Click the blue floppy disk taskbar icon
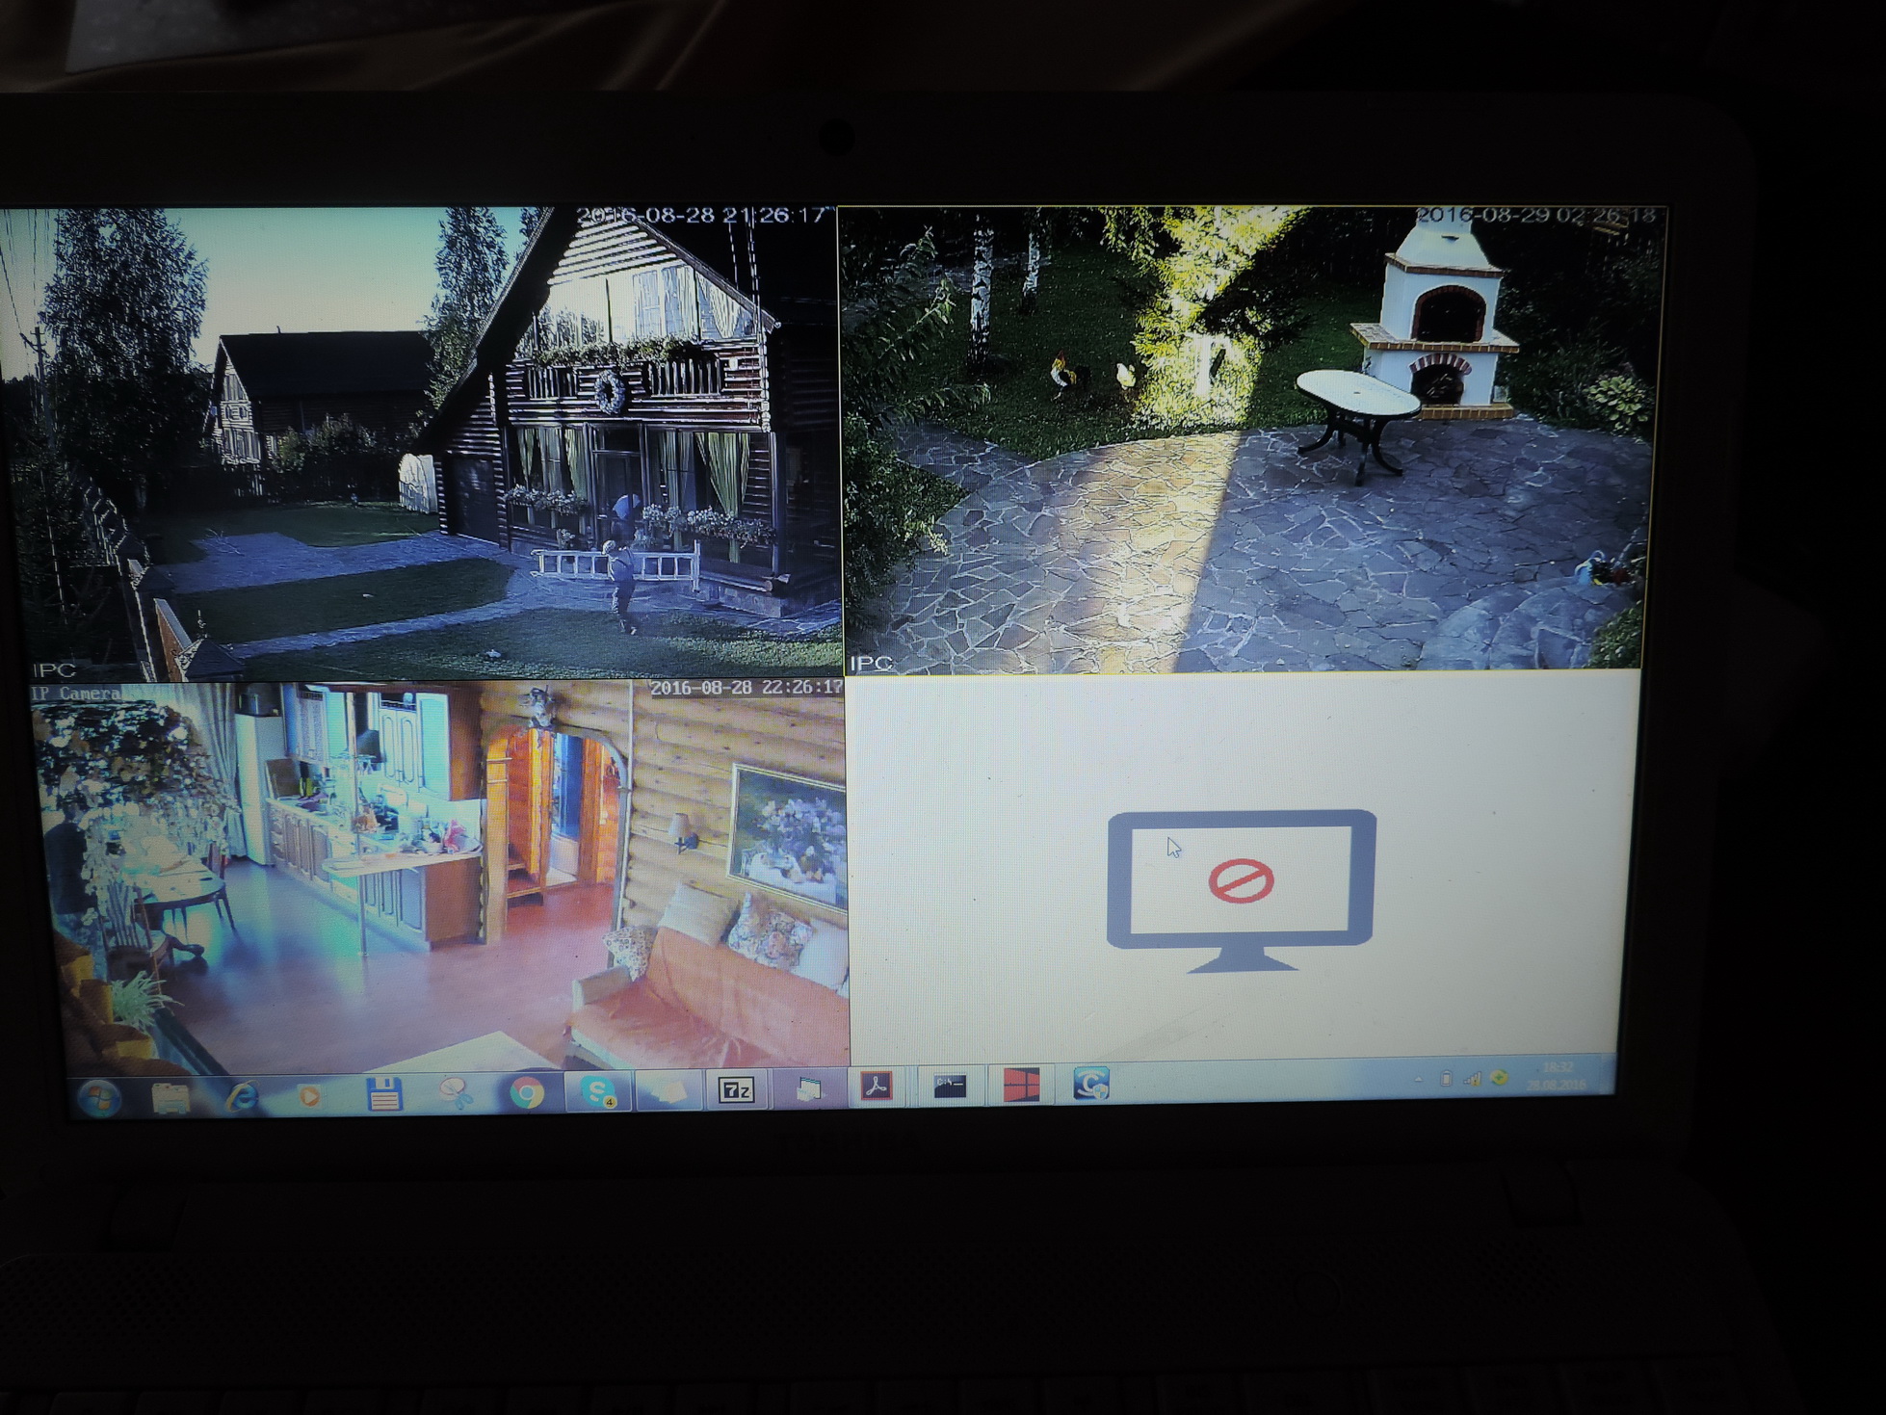The width and height of the screenshot is (1886, 1415). (x=383, y=1094)
